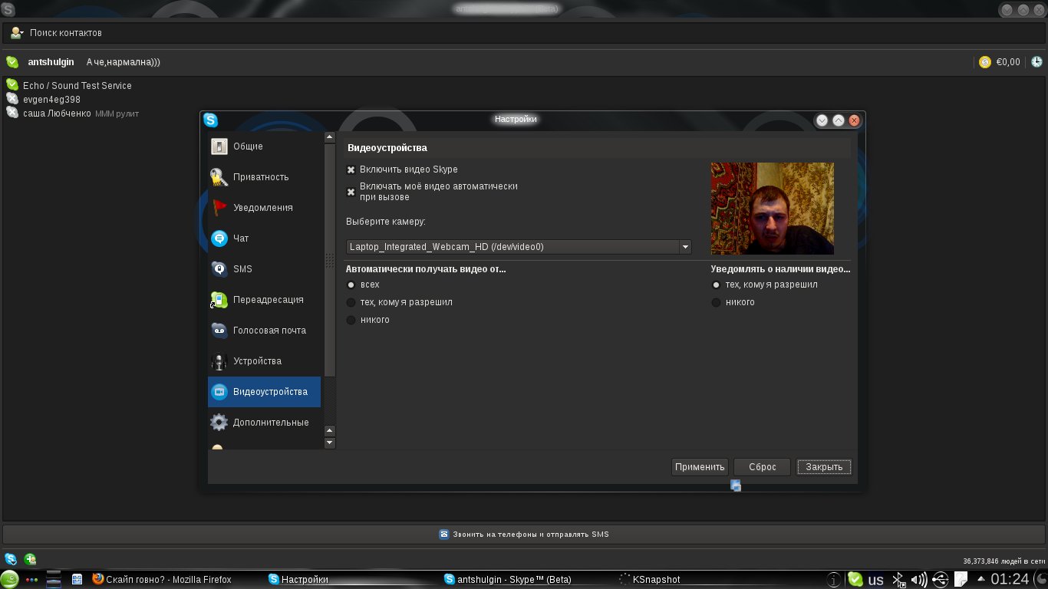The image size is (1048, 589).
Task: Click the people online count text
Action: (1004, 561)
